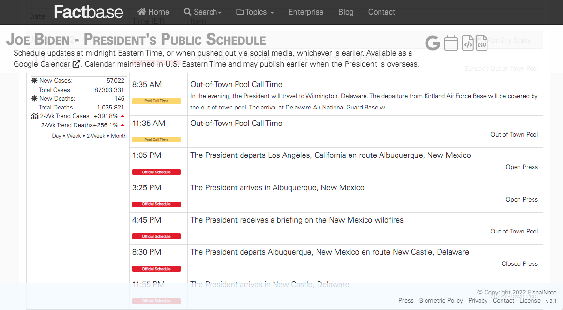Click the red arrow next to +256.1%

click(122, 125)
